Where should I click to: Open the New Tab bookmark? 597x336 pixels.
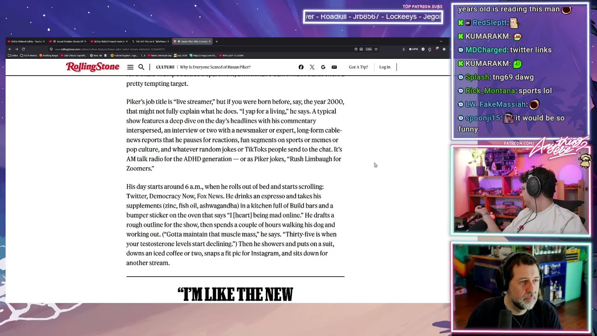coord(96,56)
